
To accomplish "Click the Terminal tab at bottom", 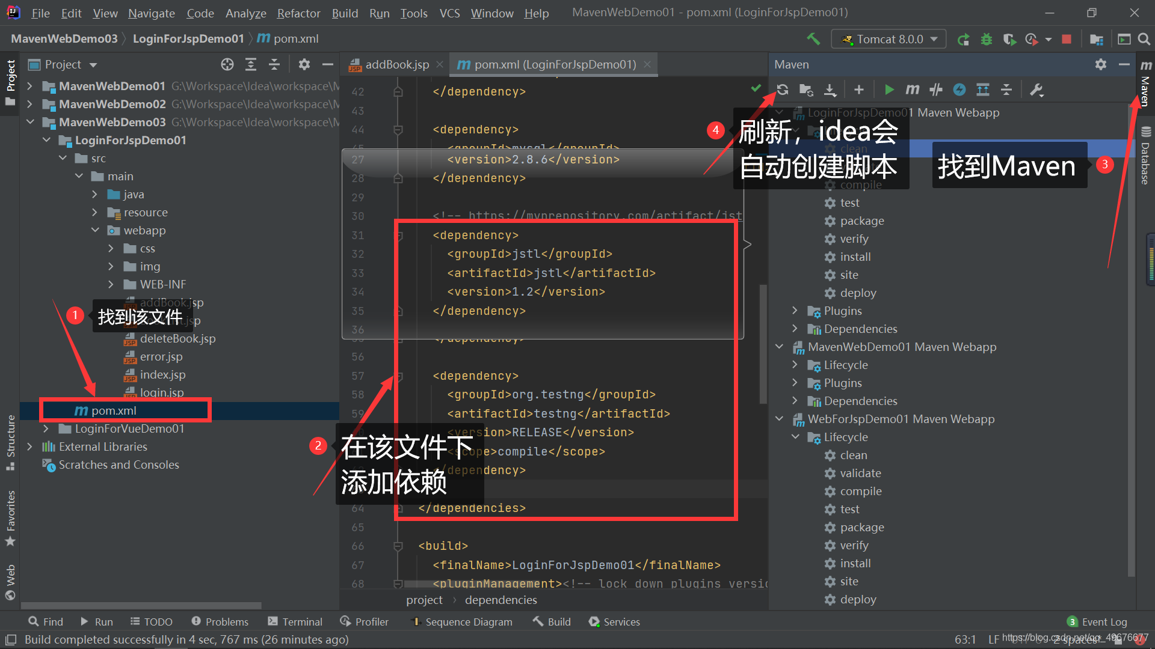I will (301, 622).
